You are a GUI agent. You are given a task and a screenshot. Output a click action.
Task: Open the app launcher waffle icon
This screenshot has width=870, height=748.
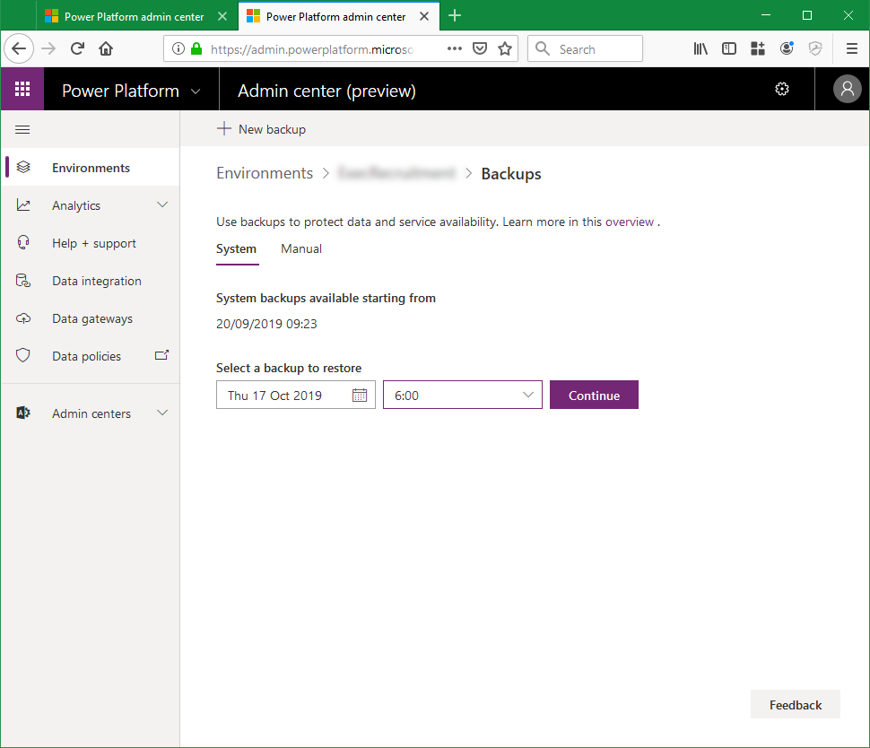[x=22, y=89]
